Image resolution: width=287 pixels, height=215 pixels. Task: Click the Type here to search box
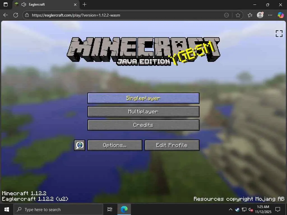(58, 209)
